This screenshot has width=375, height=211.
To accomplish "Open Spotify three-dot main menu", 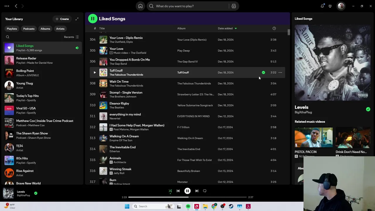I will pos(7,6).
